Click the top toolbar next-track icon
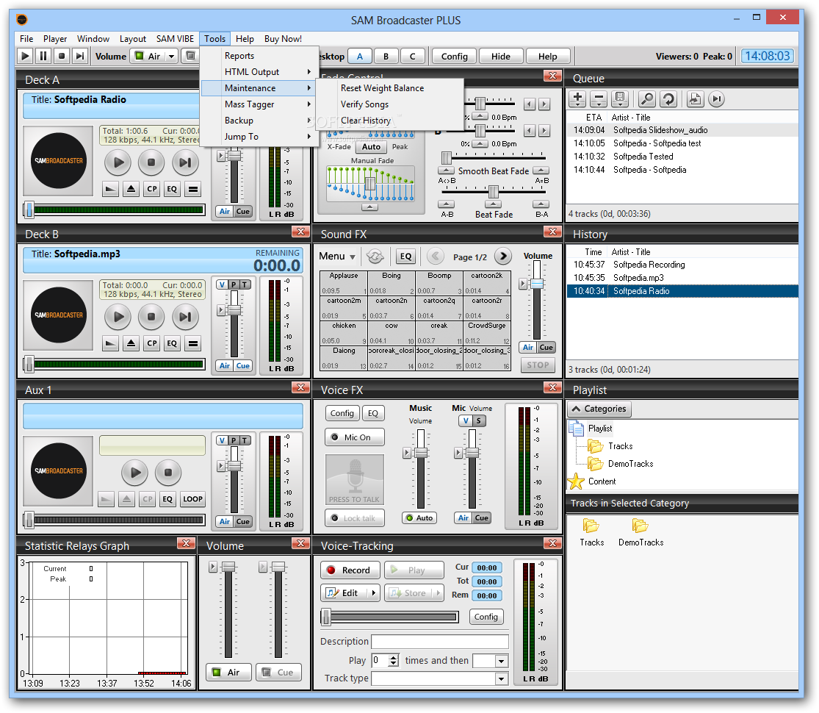Viewport: 819px width, 713px height. click(79, 55)
